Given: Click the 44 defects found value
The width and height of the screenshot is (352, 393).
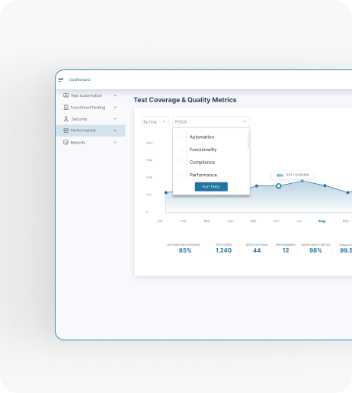Looking at the screenshot, I should click(x=257, y=250).
